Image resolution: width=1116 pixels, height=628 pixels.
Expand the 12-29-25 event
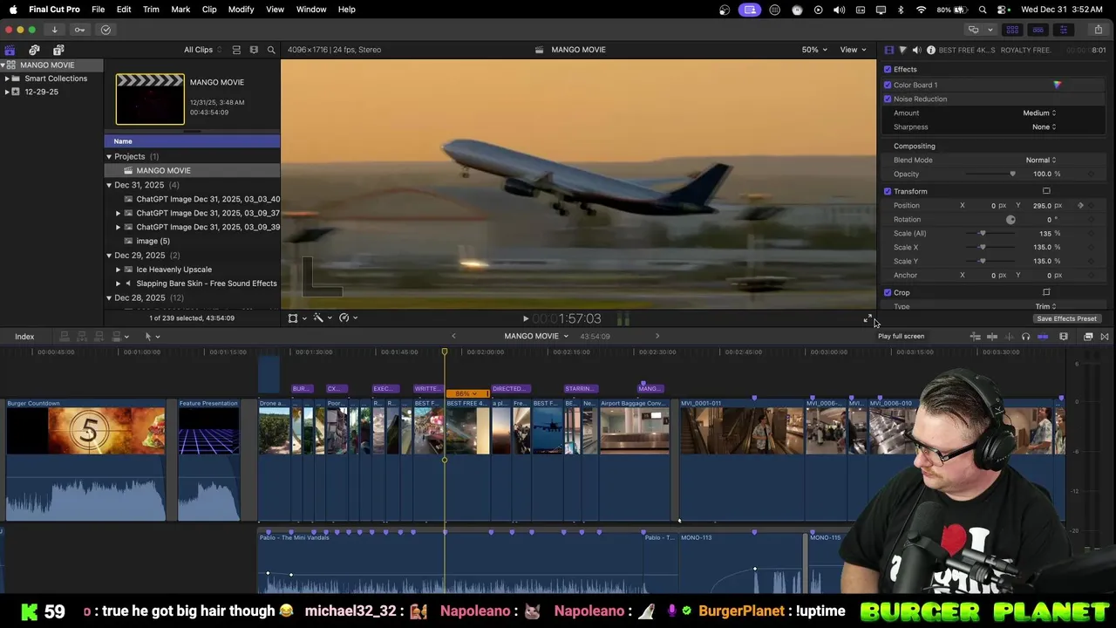pos(7,92)
